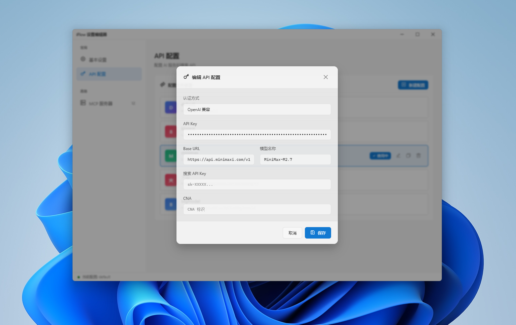
Task: Open MCP 服务器 sidebar entry
Action: [x=101, y=103]
